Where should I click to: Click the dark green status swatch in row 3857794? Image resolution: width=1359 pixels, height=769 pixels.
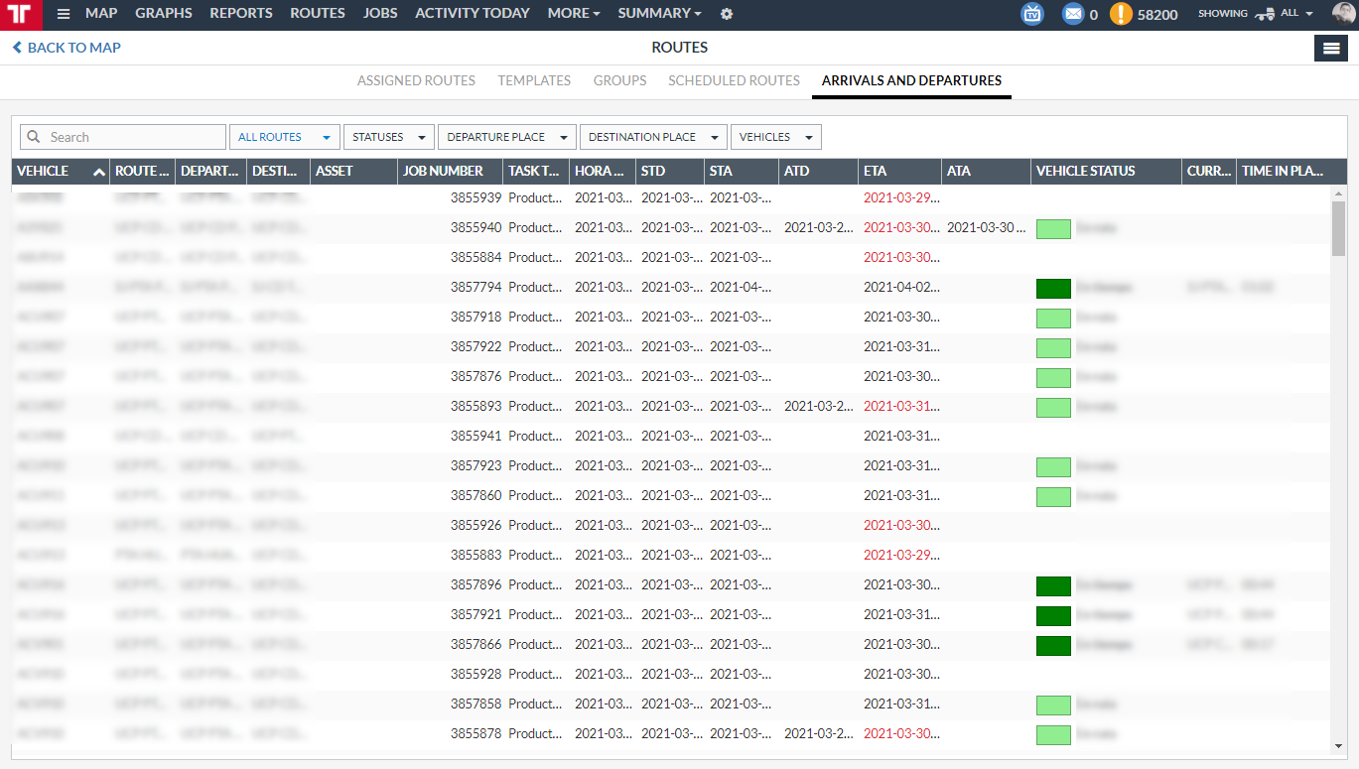(x=1053, y=289)
